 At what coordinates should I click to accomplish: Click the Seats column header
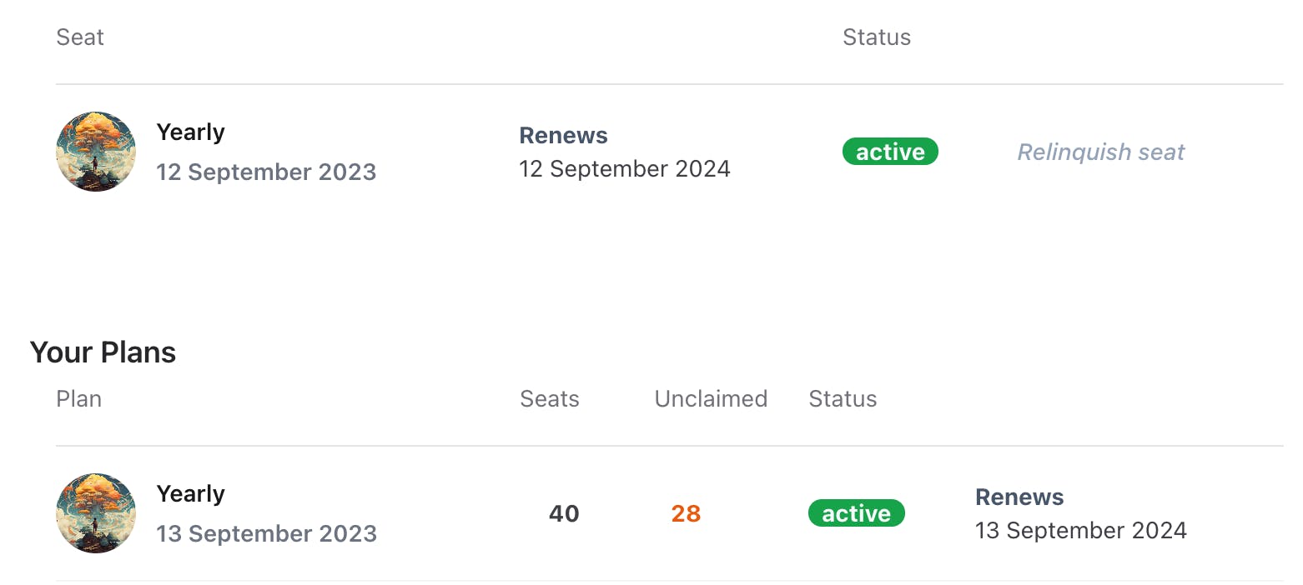(x=550, y=399)
